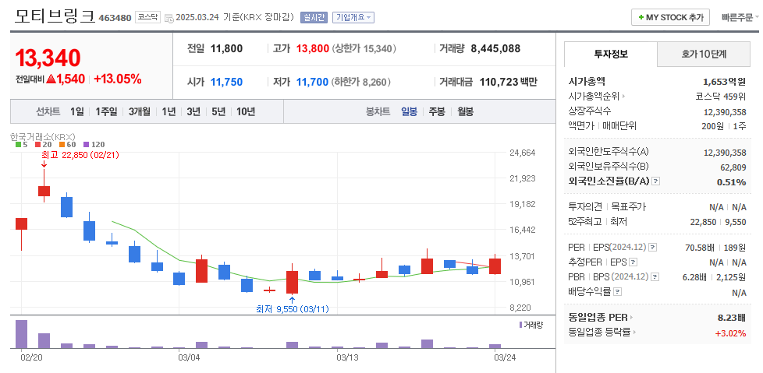Click the help icon beside 외국인소진율(B/A)
The height and width of the screenshot is (373, 763).
coord(656,181)
